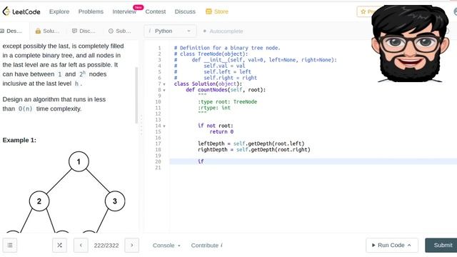Switch to the Description tab

11,31
